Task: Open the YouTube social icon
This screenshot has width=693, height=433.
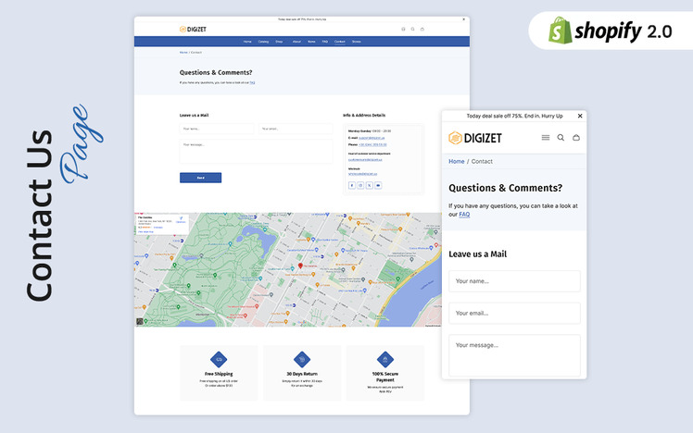Action: (x=378, y=185)
